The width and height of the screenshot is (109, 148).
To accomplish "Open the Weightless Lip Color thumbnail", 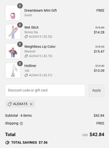I will tap(13, 51).
